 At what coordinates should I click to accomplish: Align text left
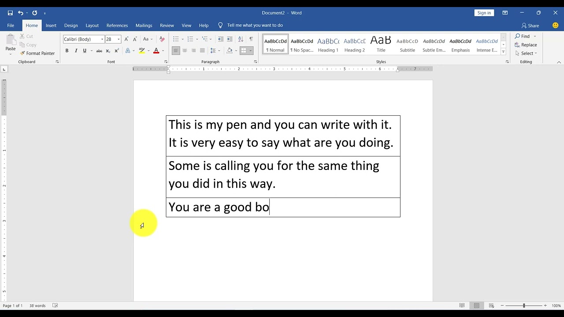176,51
